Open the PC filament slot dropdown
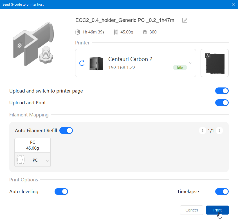Screen dimensions: 238x223 [x=47, y=161]
